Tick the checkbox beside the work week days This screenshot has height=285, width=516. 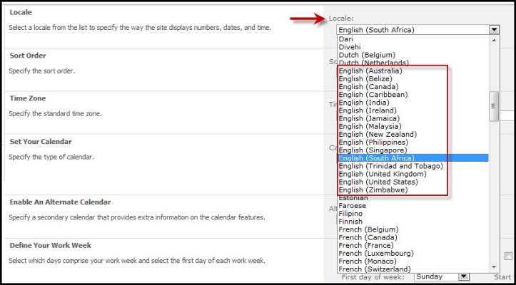click(507, 256)
